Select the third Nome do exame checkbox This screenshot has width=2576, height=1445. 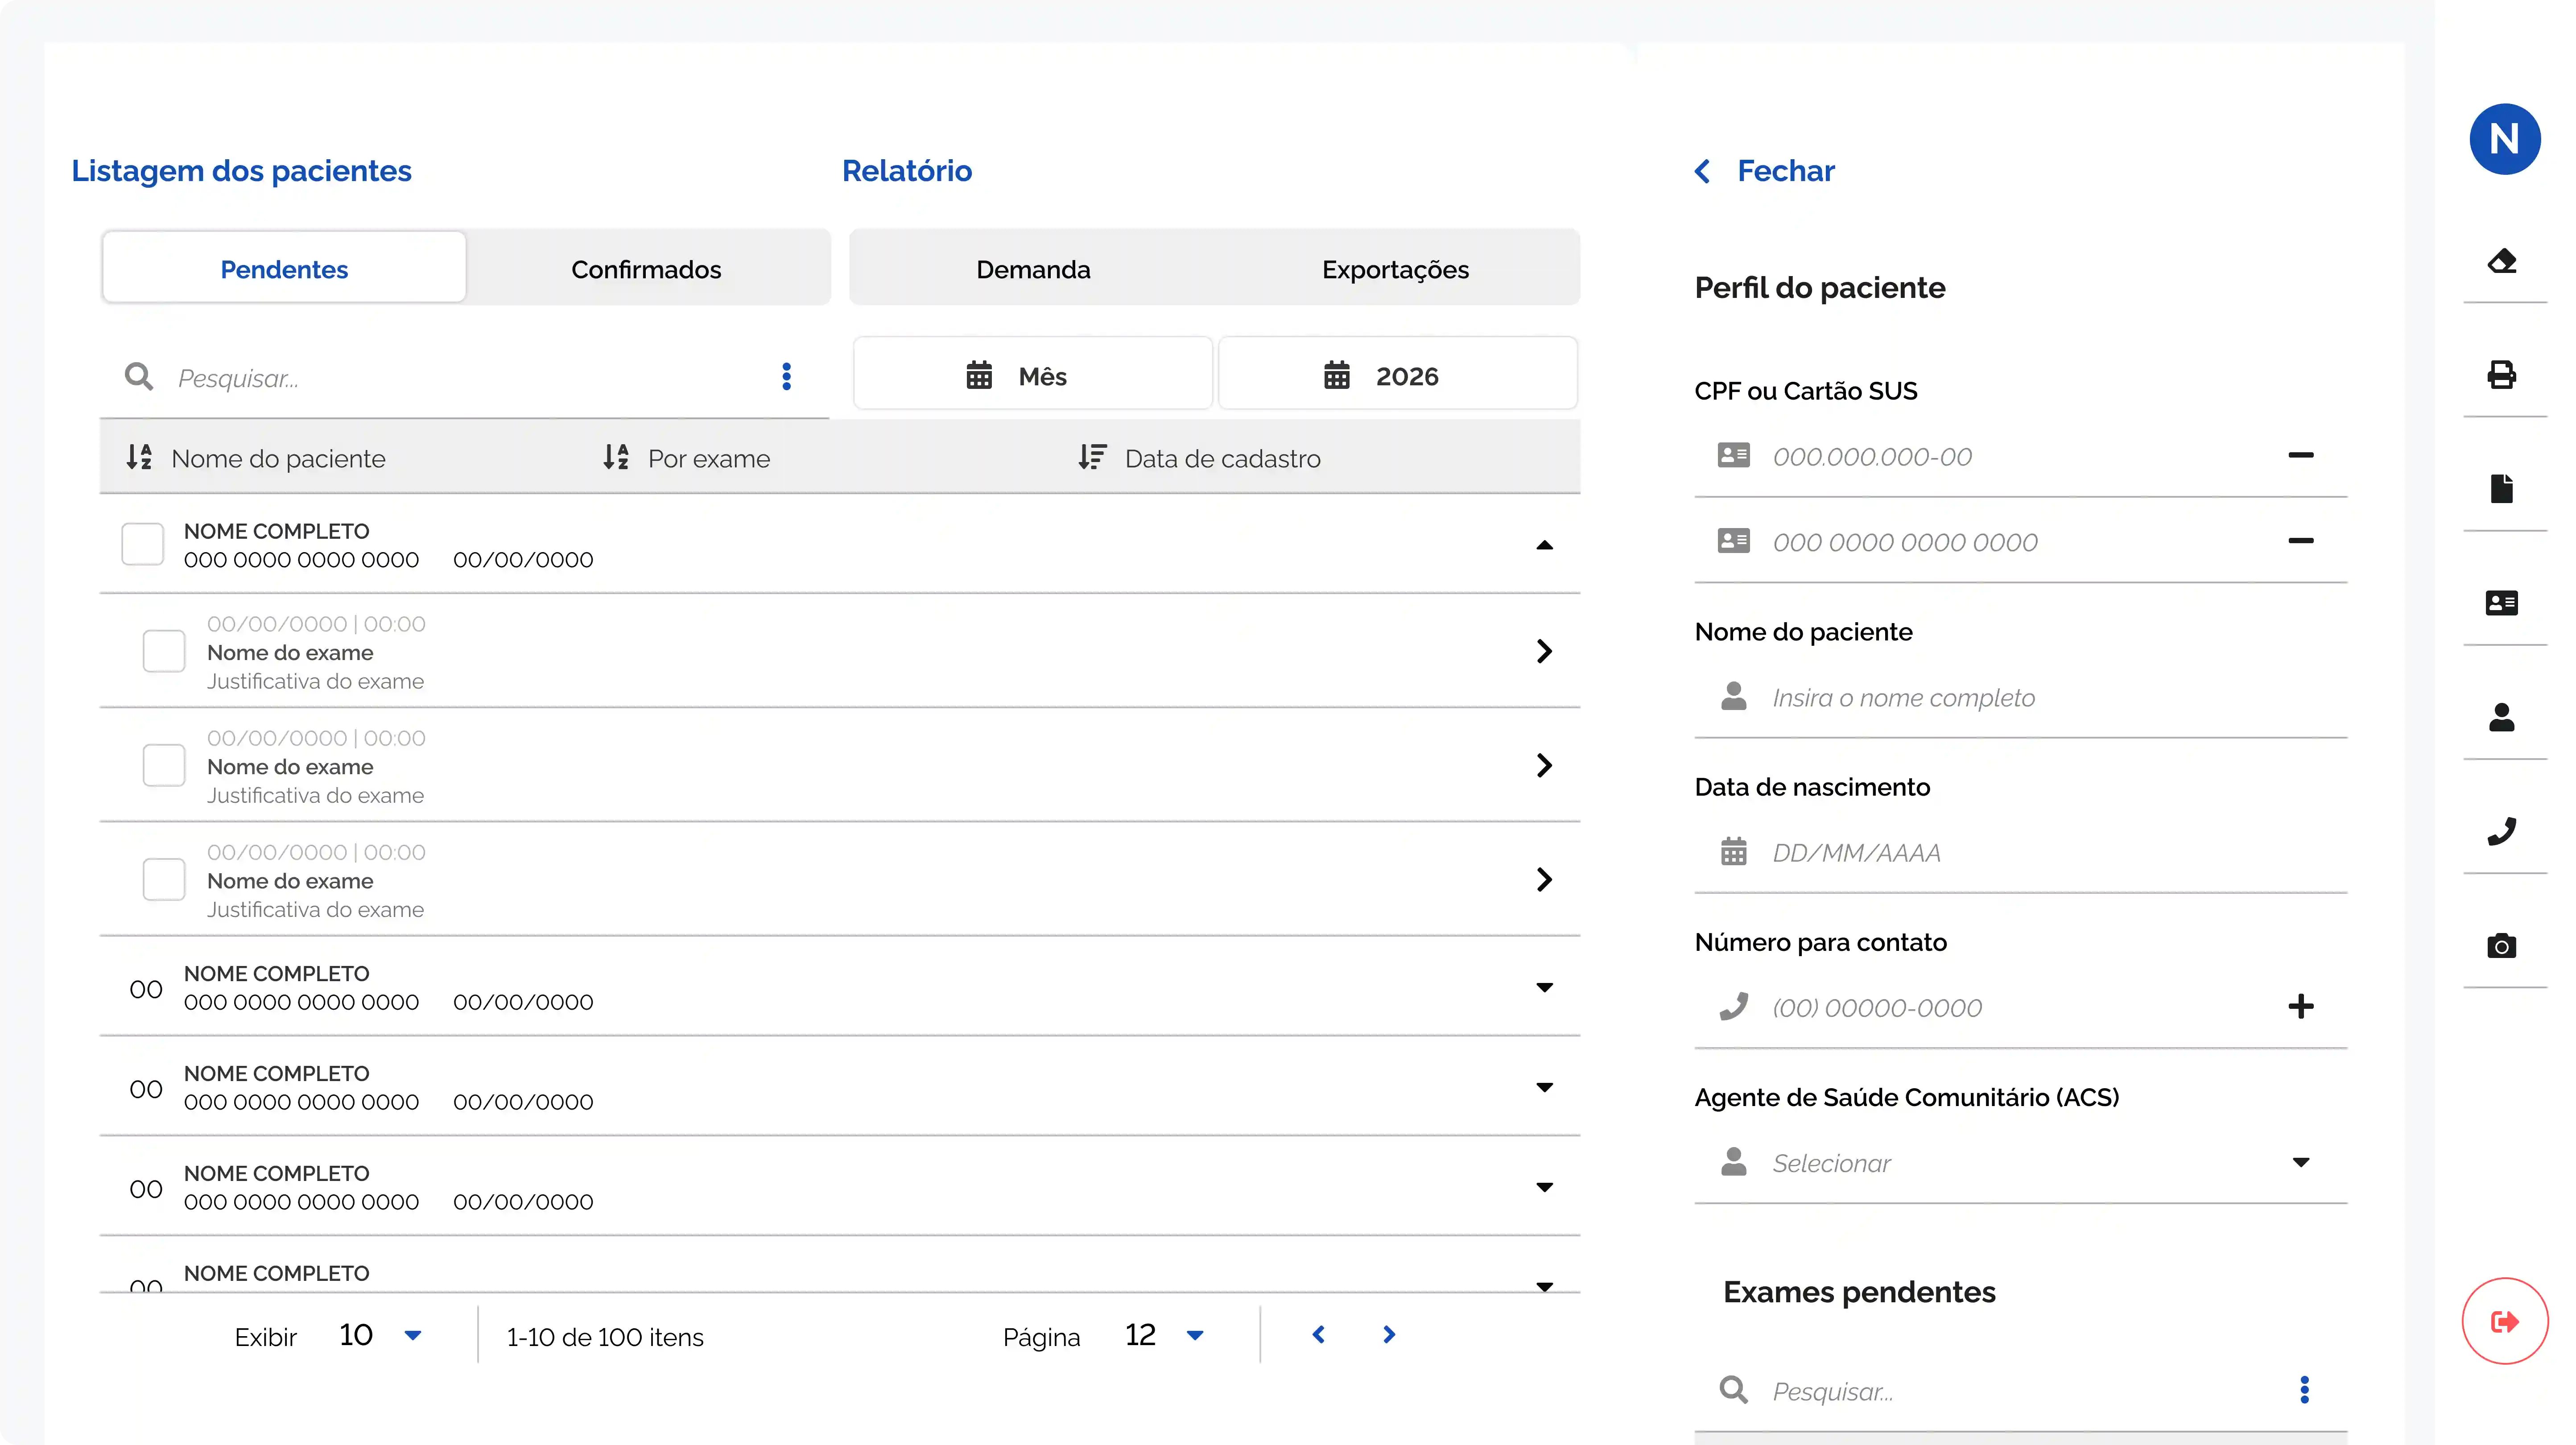(164, 880)
